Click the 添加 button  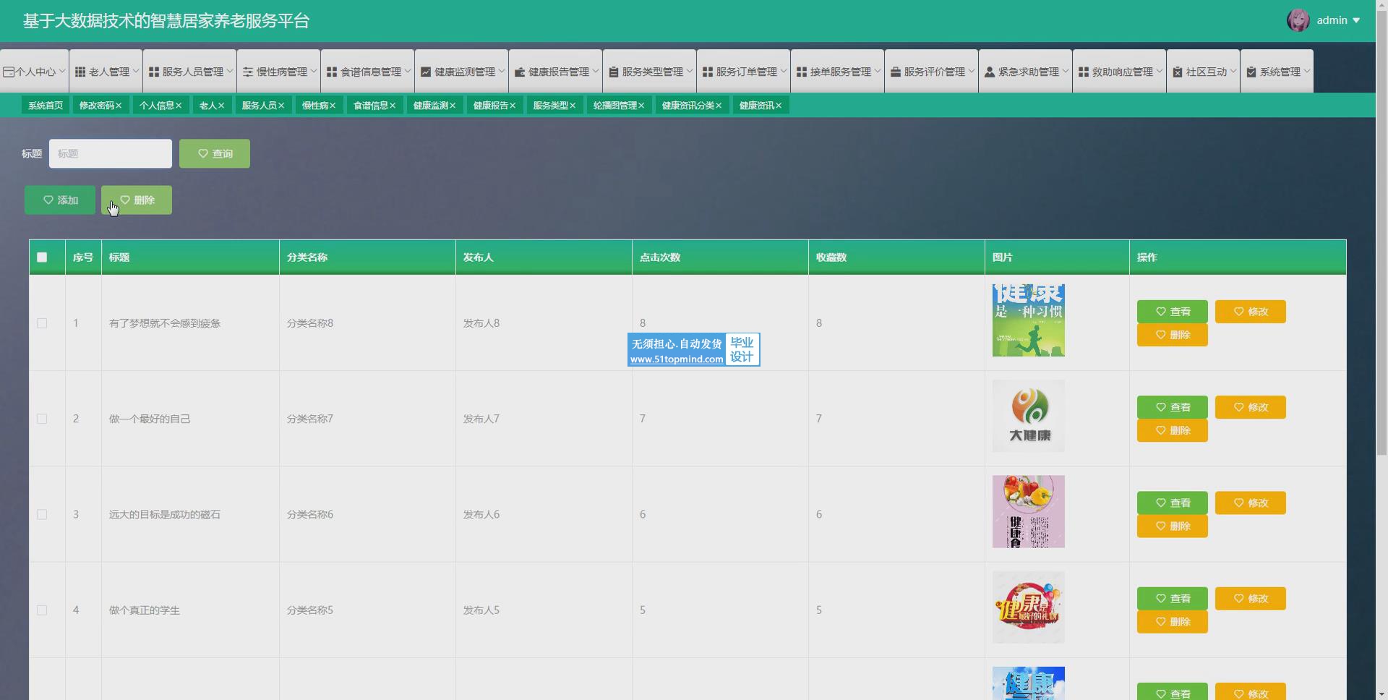coord(60,200)
